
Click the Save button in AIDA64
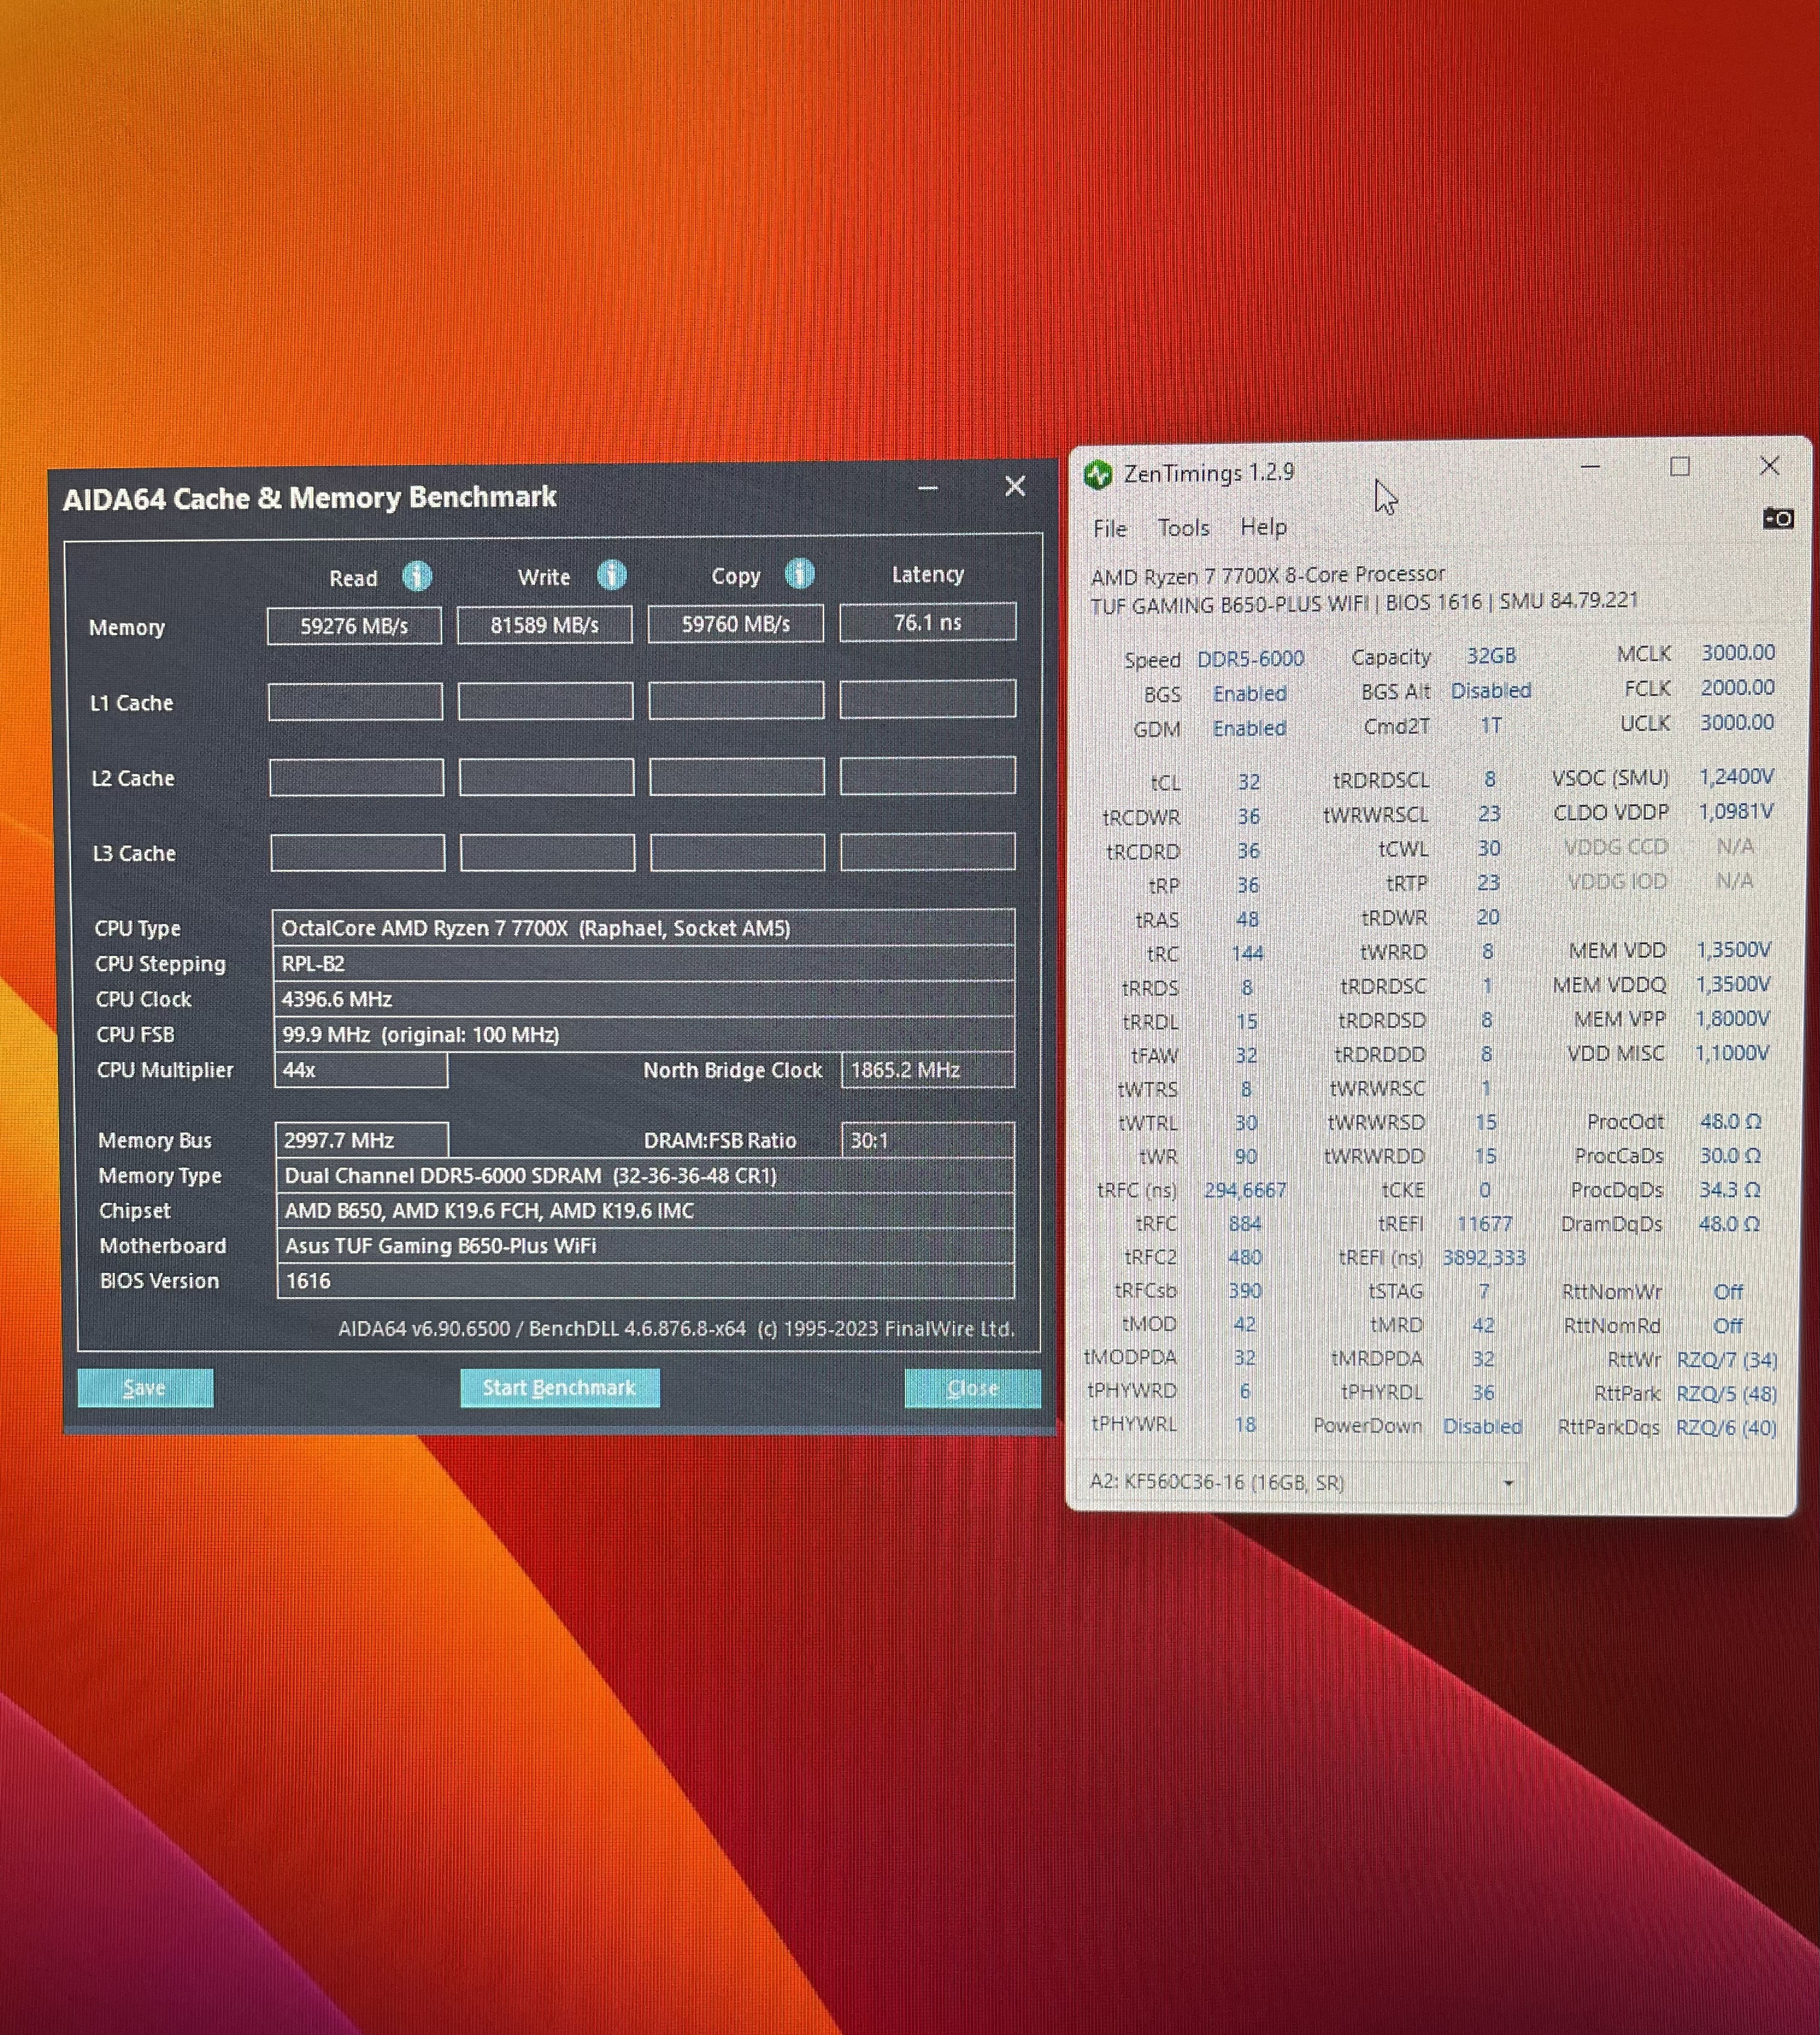[x=145, y=1388]
